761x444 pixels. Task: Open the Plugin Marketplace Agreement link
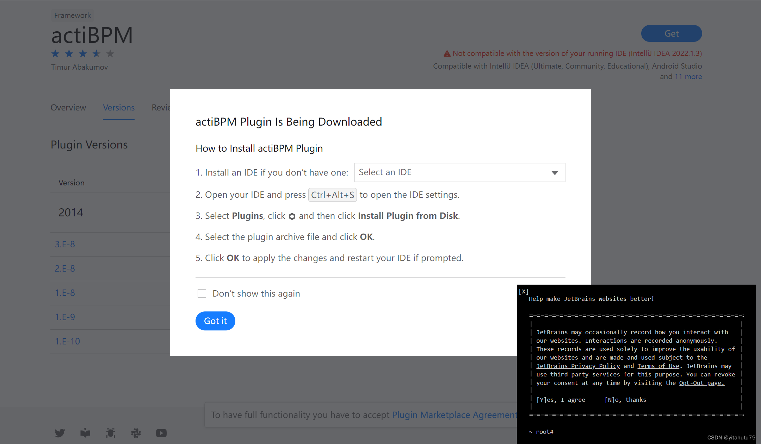point(454,415)
